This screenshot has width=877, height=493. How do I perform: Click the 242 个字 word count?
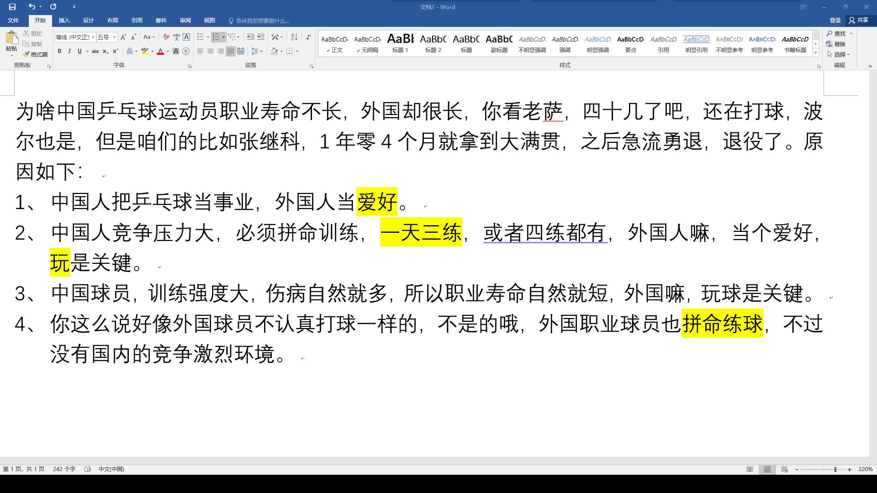pyautogui.click(x=64, y=469)
